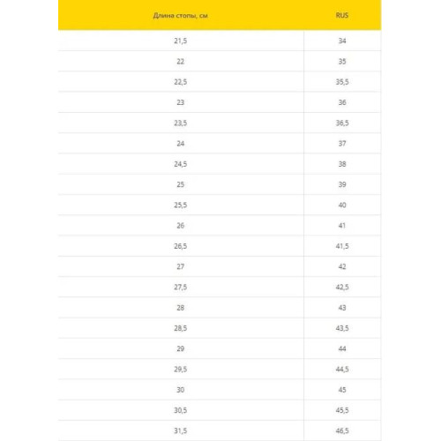
Task: Click the 'Длина стопы, см' column header
Action: (181, 16)
